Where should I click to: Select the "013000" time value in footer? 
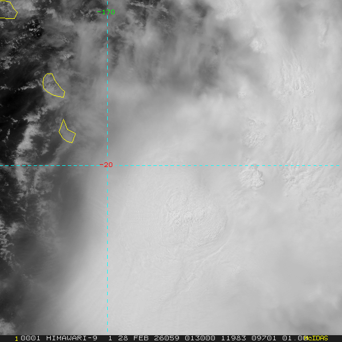click(x=200, y=338)
